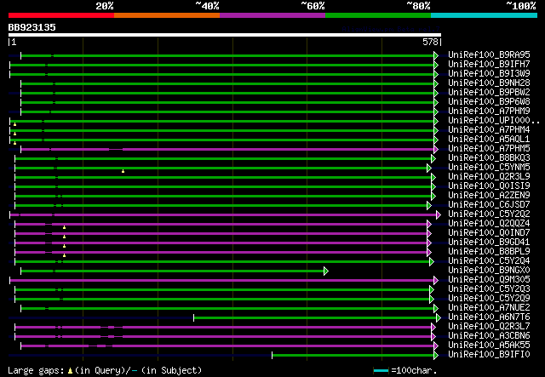Select the UniRef100_C5Y2Q9 label
The height and width of the screenshot is (377, 545).
tap(489, 298)
